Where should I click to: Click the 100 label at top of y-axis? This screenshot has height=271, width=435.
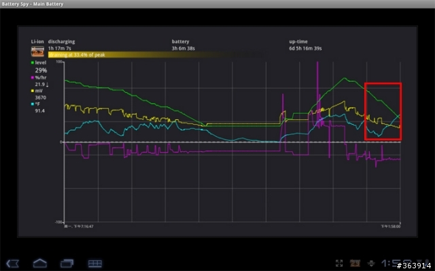(59, 62)
